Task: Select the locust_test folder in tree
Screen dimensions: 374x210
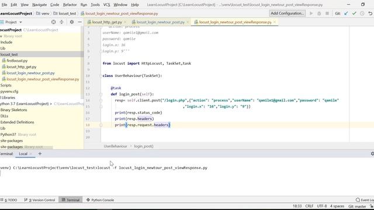Action: [x=9, y=54]
